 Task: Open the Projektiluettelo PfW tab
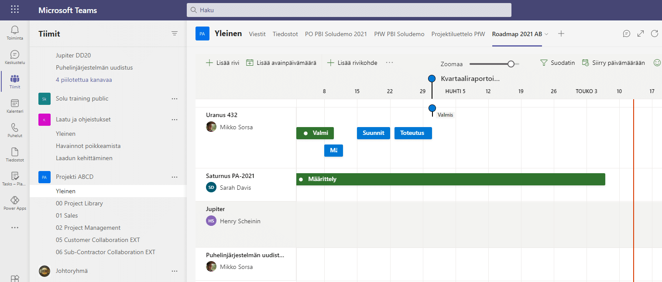pyautogui.click(x=458, y=34)
